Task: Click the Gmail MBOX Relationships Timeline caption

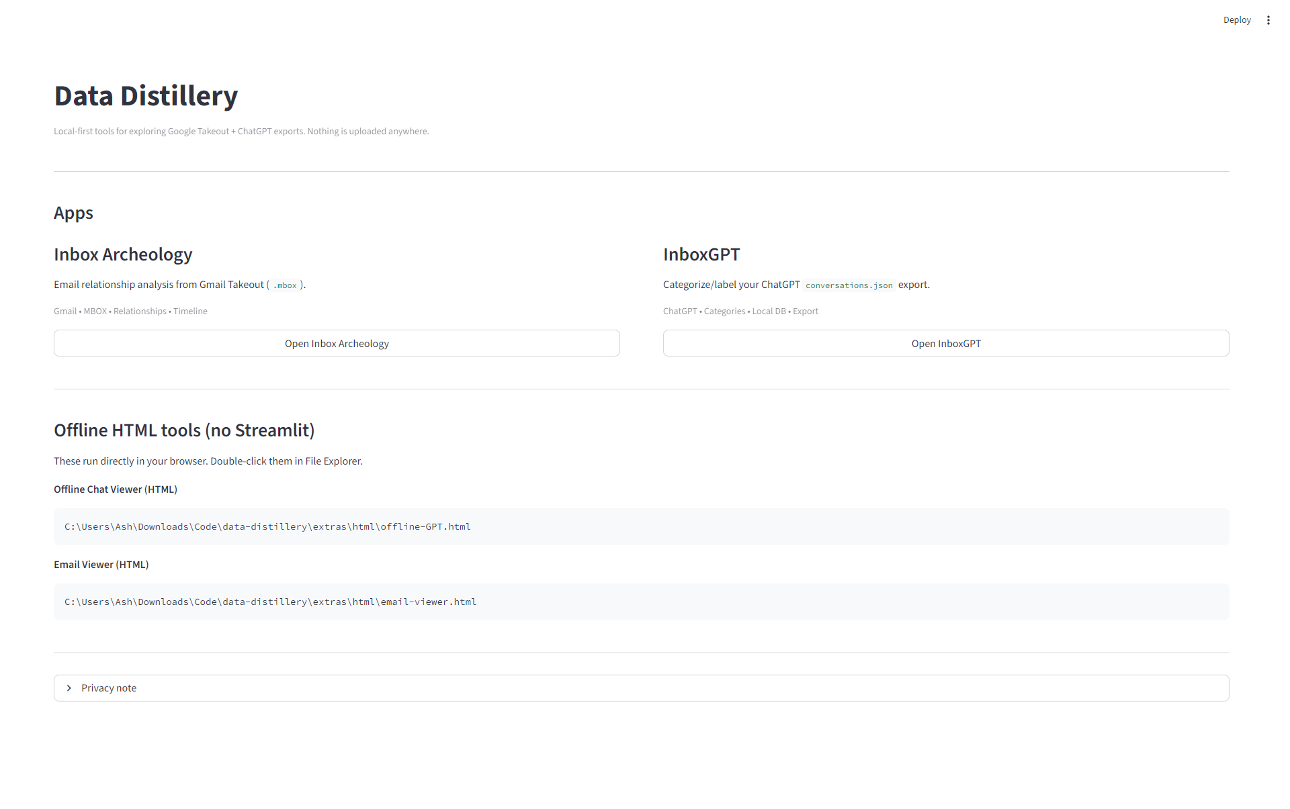Action: [x=130, y=312]
